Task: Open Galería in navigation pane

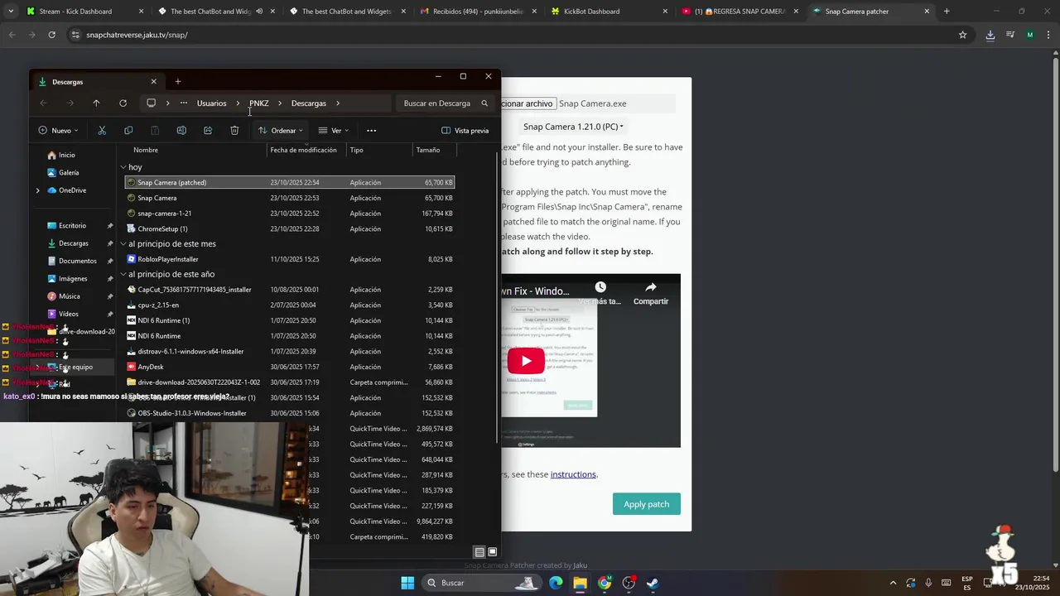Action: point(69,172)
